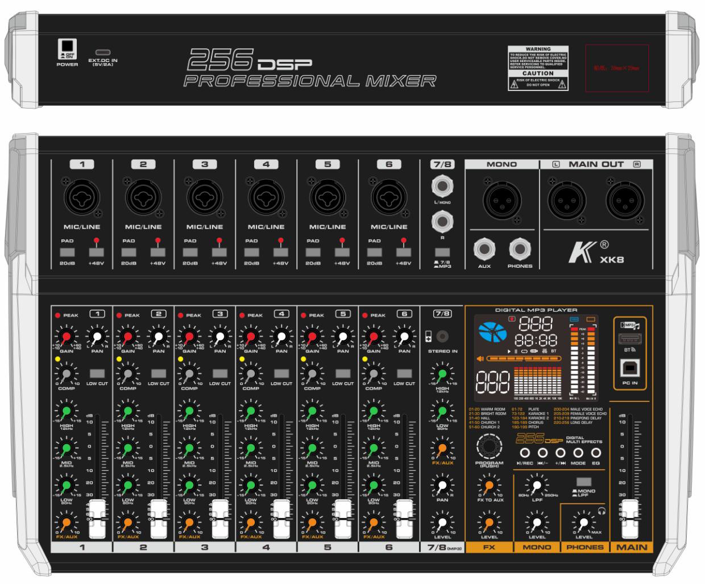Click the MONO XLR output connector
Viewport: 705px width, 584px height.
coord(502,200)
